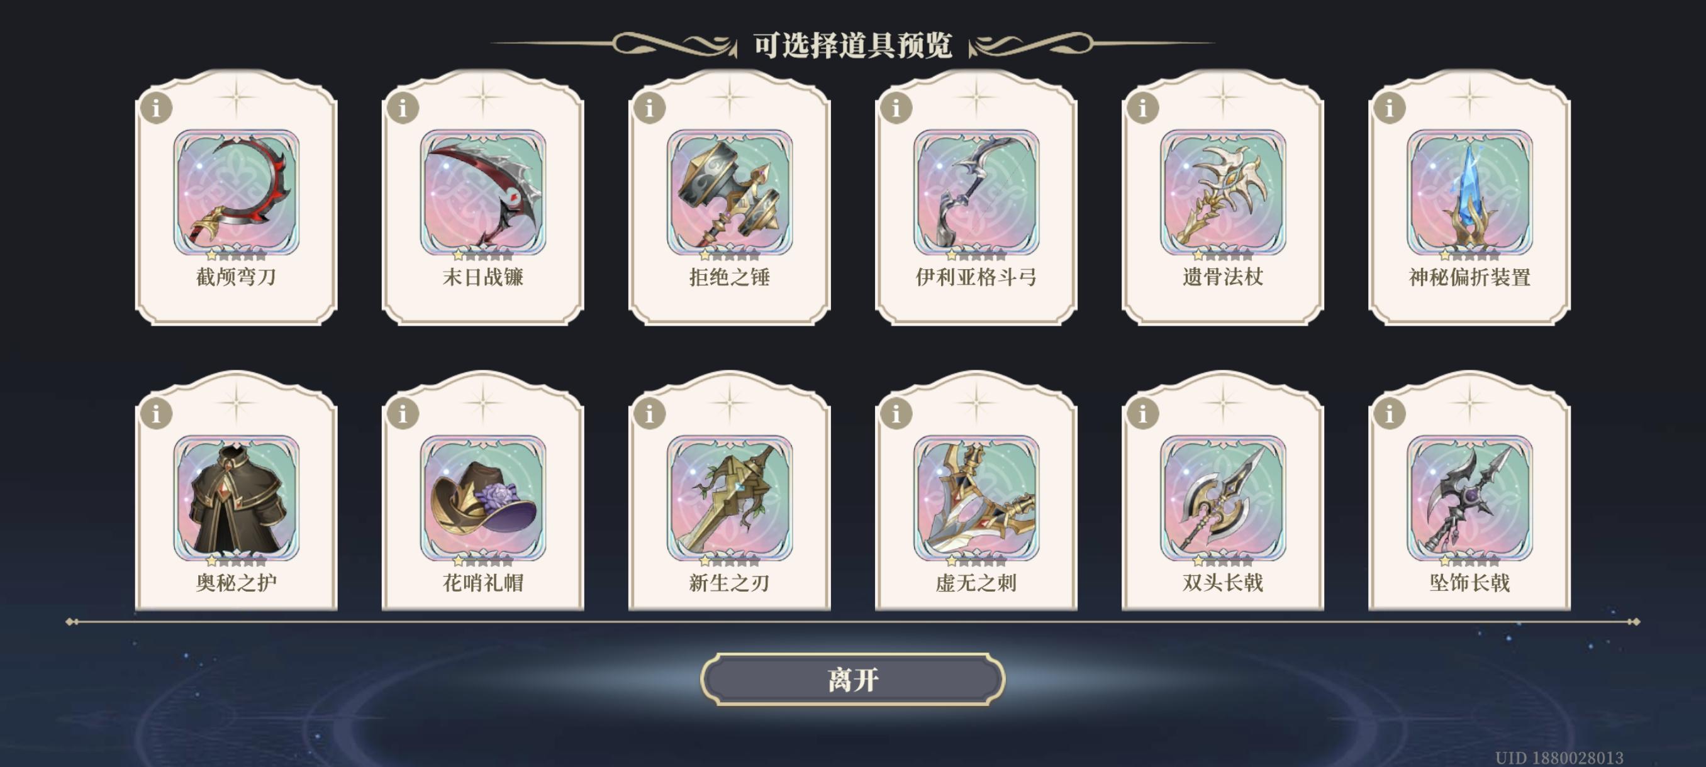Open info for 截颅弯刀 card
Screen dimensions: 1706x767
click(x=156, y=108)
